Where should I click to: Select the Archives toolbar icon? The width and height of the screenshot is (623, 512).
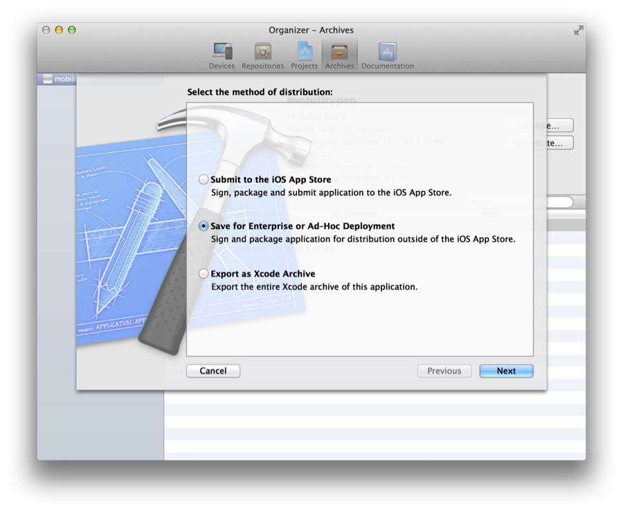[339, 55]
